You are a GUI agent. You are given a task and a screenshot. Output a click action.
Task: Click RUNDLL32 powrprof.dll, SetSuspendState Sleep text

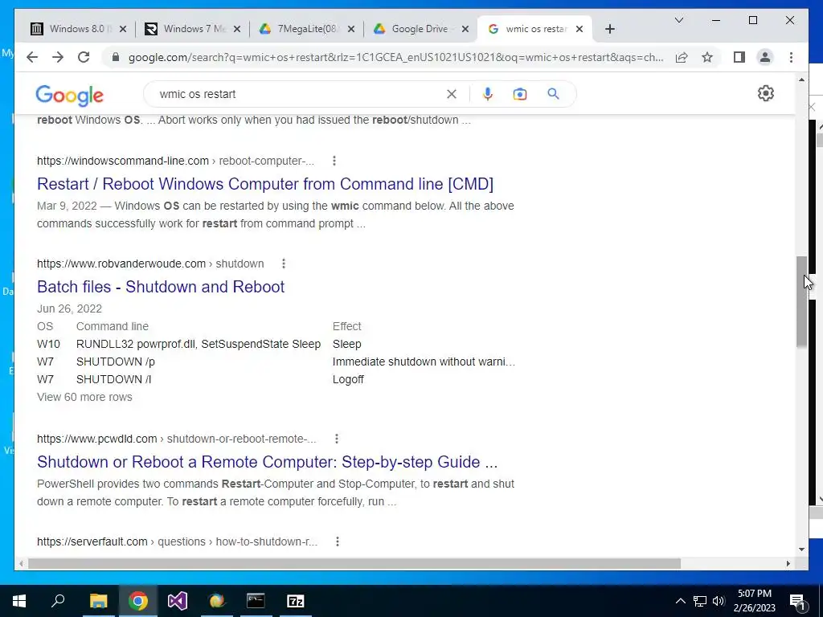[199, 344]
